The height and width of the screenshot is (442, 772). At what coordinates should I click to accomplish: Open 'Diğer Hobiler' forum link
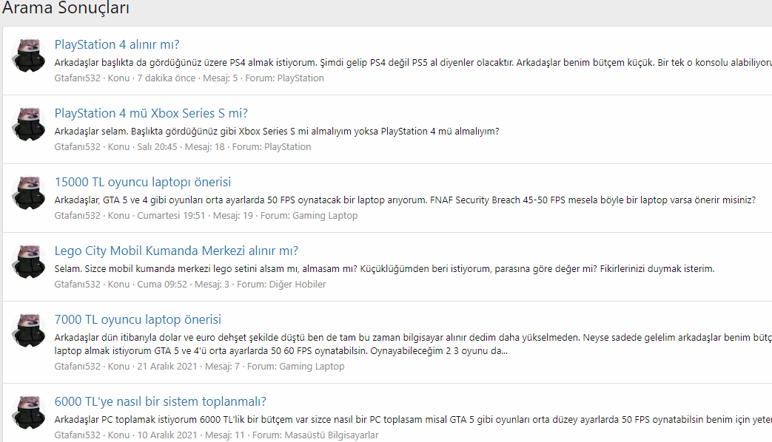pos(298,285)
